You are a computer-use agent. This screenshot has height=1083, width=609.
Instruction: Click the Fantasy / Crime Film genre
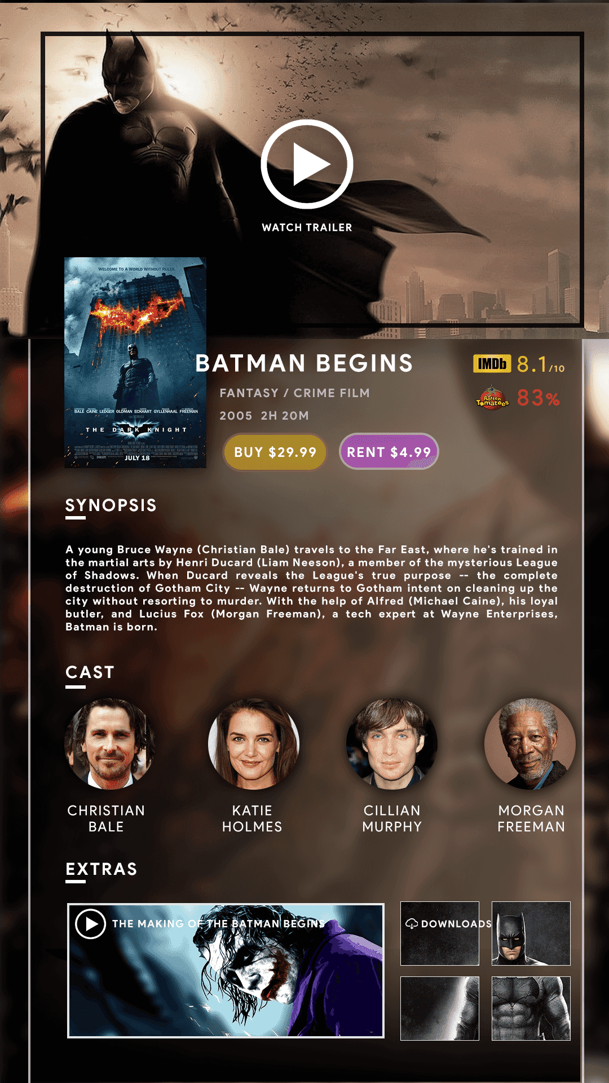(295, 393)
